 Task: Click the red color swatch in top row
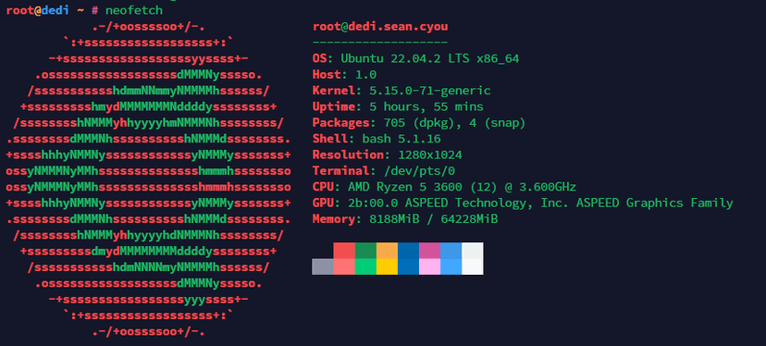tap(344, 250)
